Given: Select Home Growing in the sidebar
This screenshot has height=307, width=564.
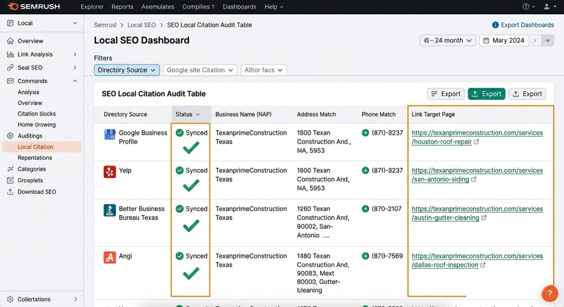Looking at the screenshot, I should (37, 125).
